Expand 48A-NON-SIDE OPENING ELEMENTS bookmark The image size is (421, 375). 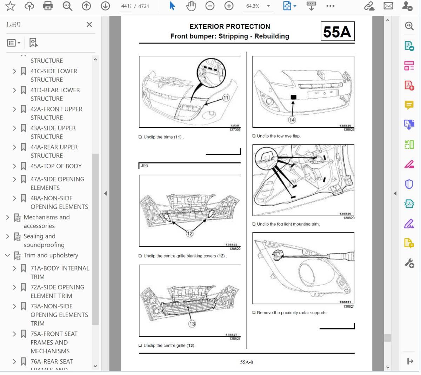click(14, 198)
